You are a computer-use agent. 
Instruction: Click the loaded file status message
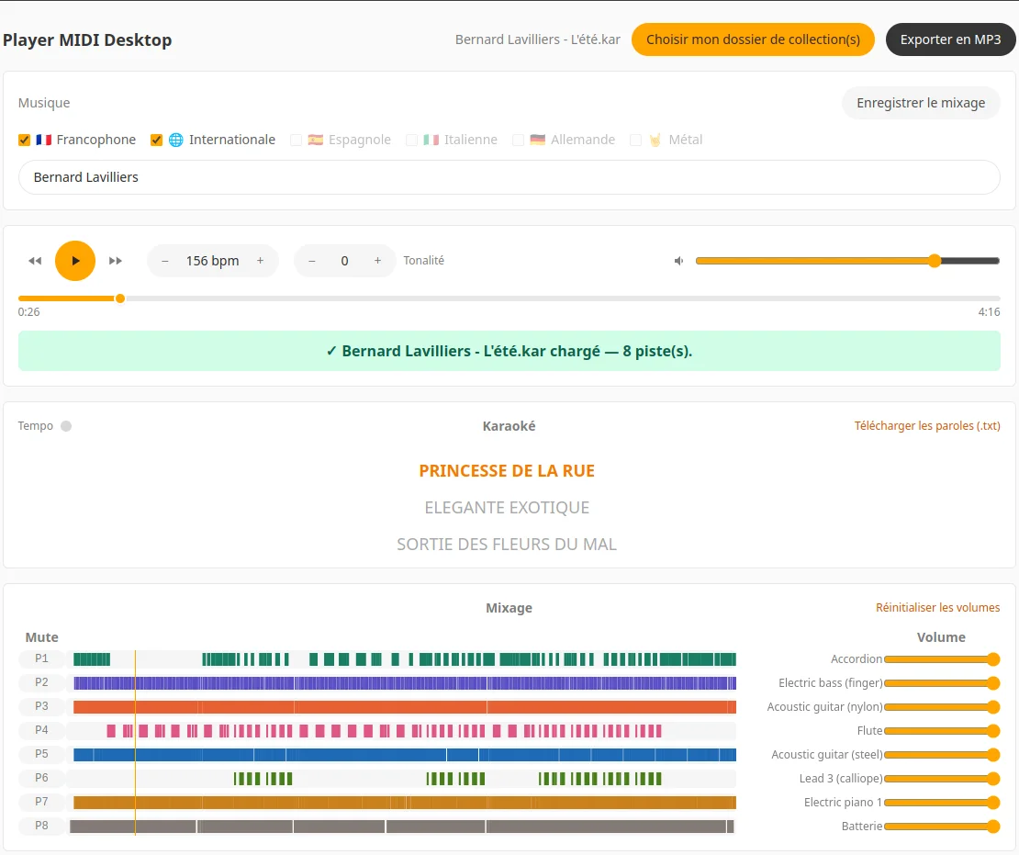509,351
